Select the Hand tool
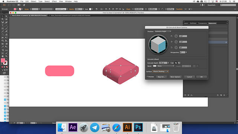The image size is (238, 134). (3, 56)
